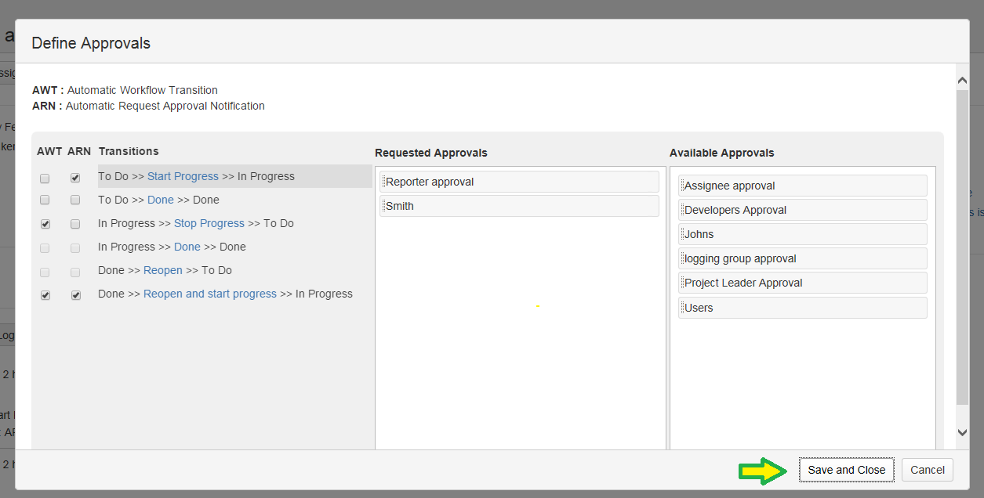Viewport: 984px width, 498px height.
Task: Enable AWT for To Do >> Done transition
Action: (45, 200)
